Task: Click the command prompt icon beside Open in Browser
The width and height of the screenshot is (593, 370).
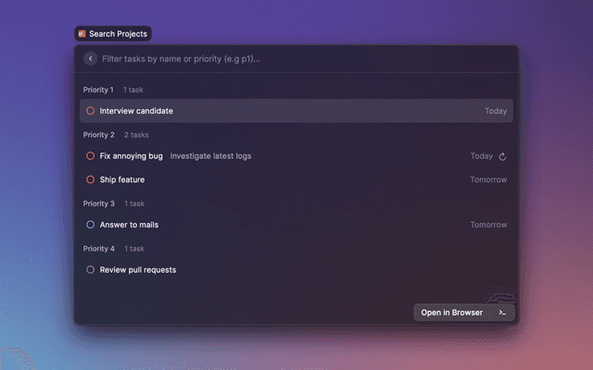Action: coord(501,313)
